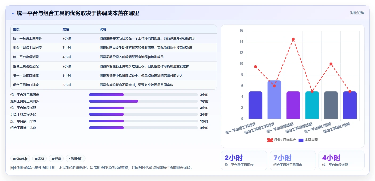Select table row 组合工具接口排障

coord(114,85)
